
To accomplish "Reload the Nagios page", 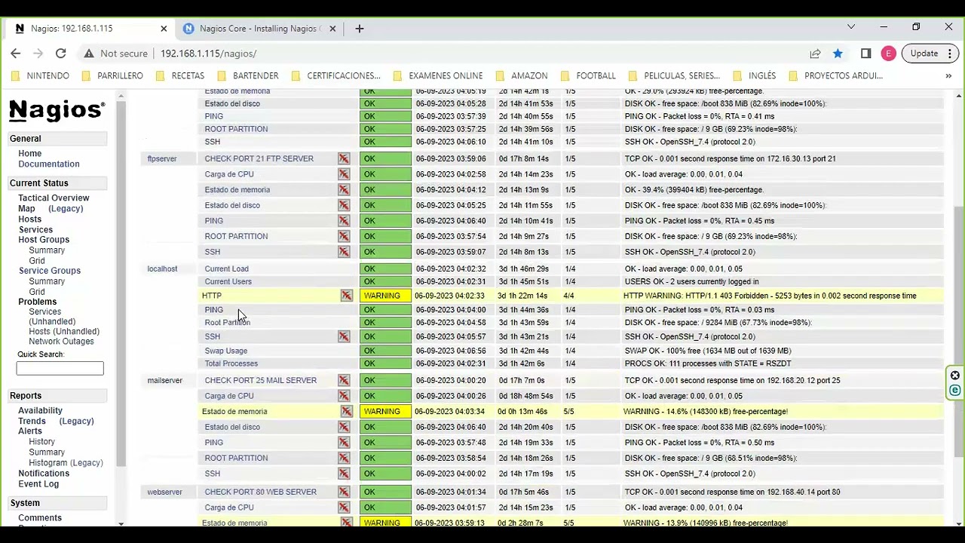I will pyautogui.click(x=61, y=54).
